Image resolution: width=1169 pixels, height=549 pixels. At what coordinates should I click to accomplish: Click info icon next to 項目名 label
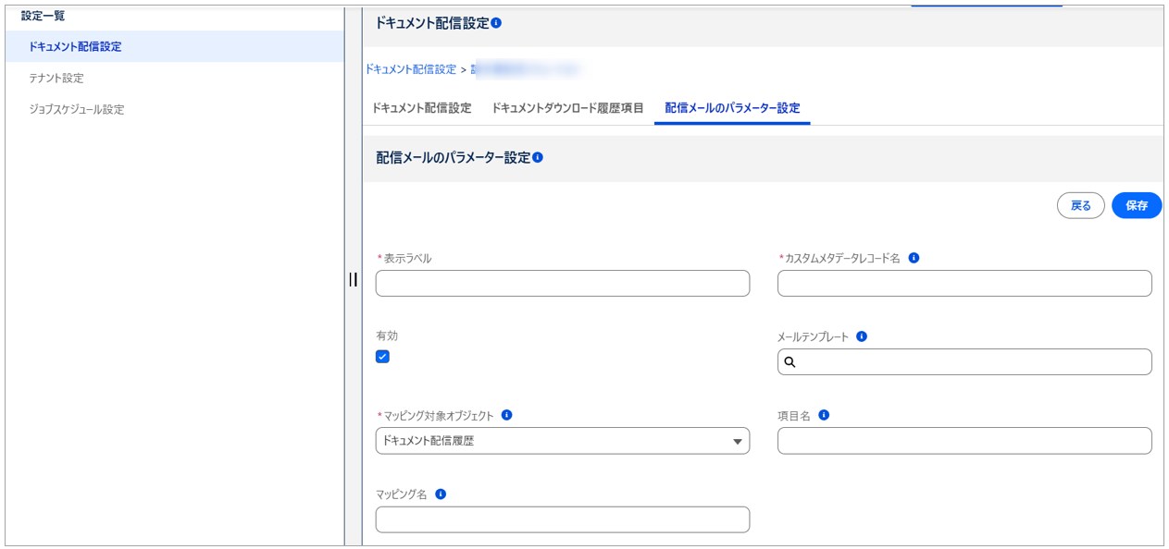tap(824, 415)
